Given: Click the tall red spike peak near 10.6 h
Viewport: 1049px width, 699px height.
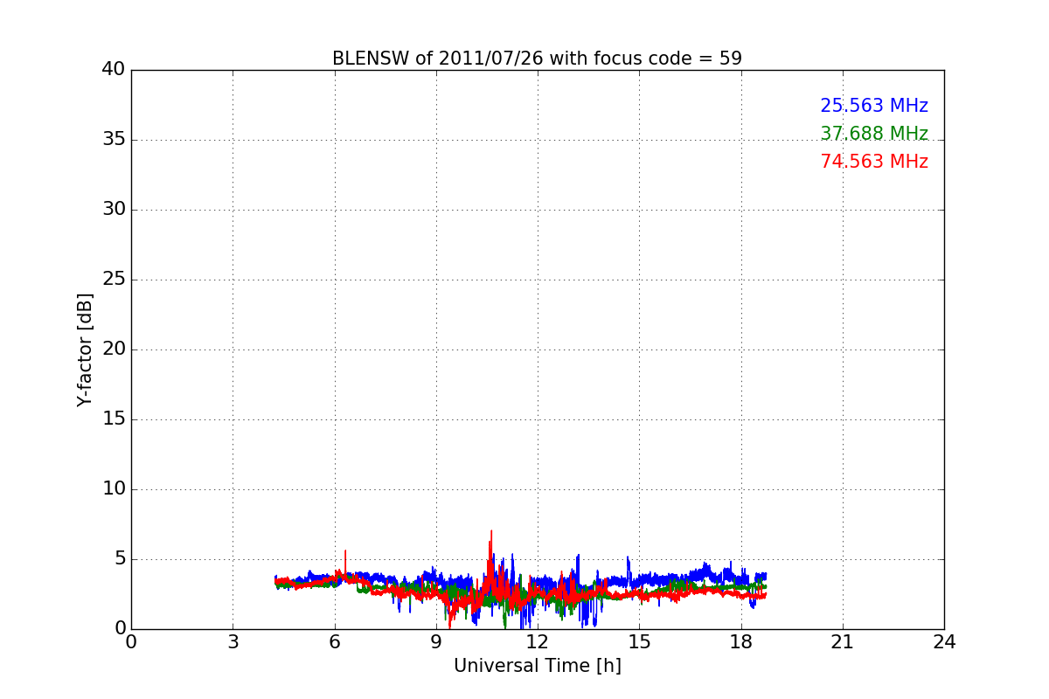Looking at the screenshot, I should pos(491,531).
